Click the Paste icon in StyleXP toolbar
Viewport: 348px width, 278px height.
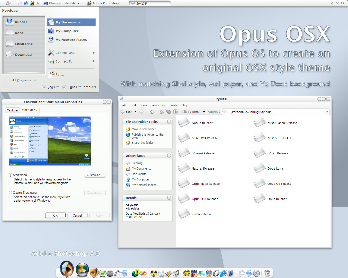176,112
